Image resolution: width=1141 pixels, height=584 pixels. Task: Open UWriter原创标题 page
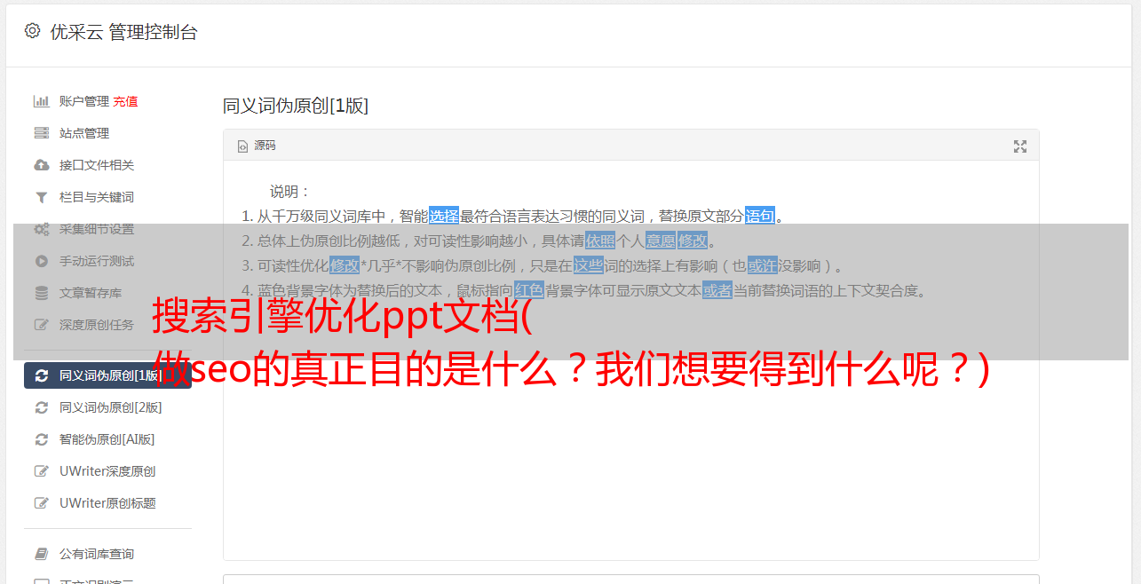(x=107, y=503)
